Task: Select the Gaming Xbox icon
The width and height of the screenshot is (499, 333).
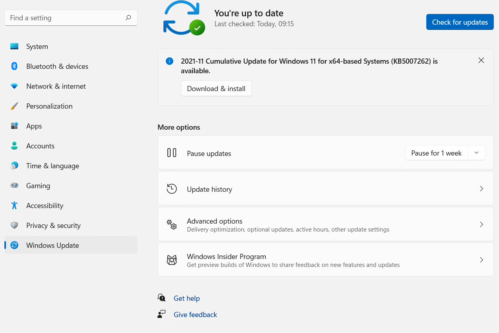Action: coord(14,185)
